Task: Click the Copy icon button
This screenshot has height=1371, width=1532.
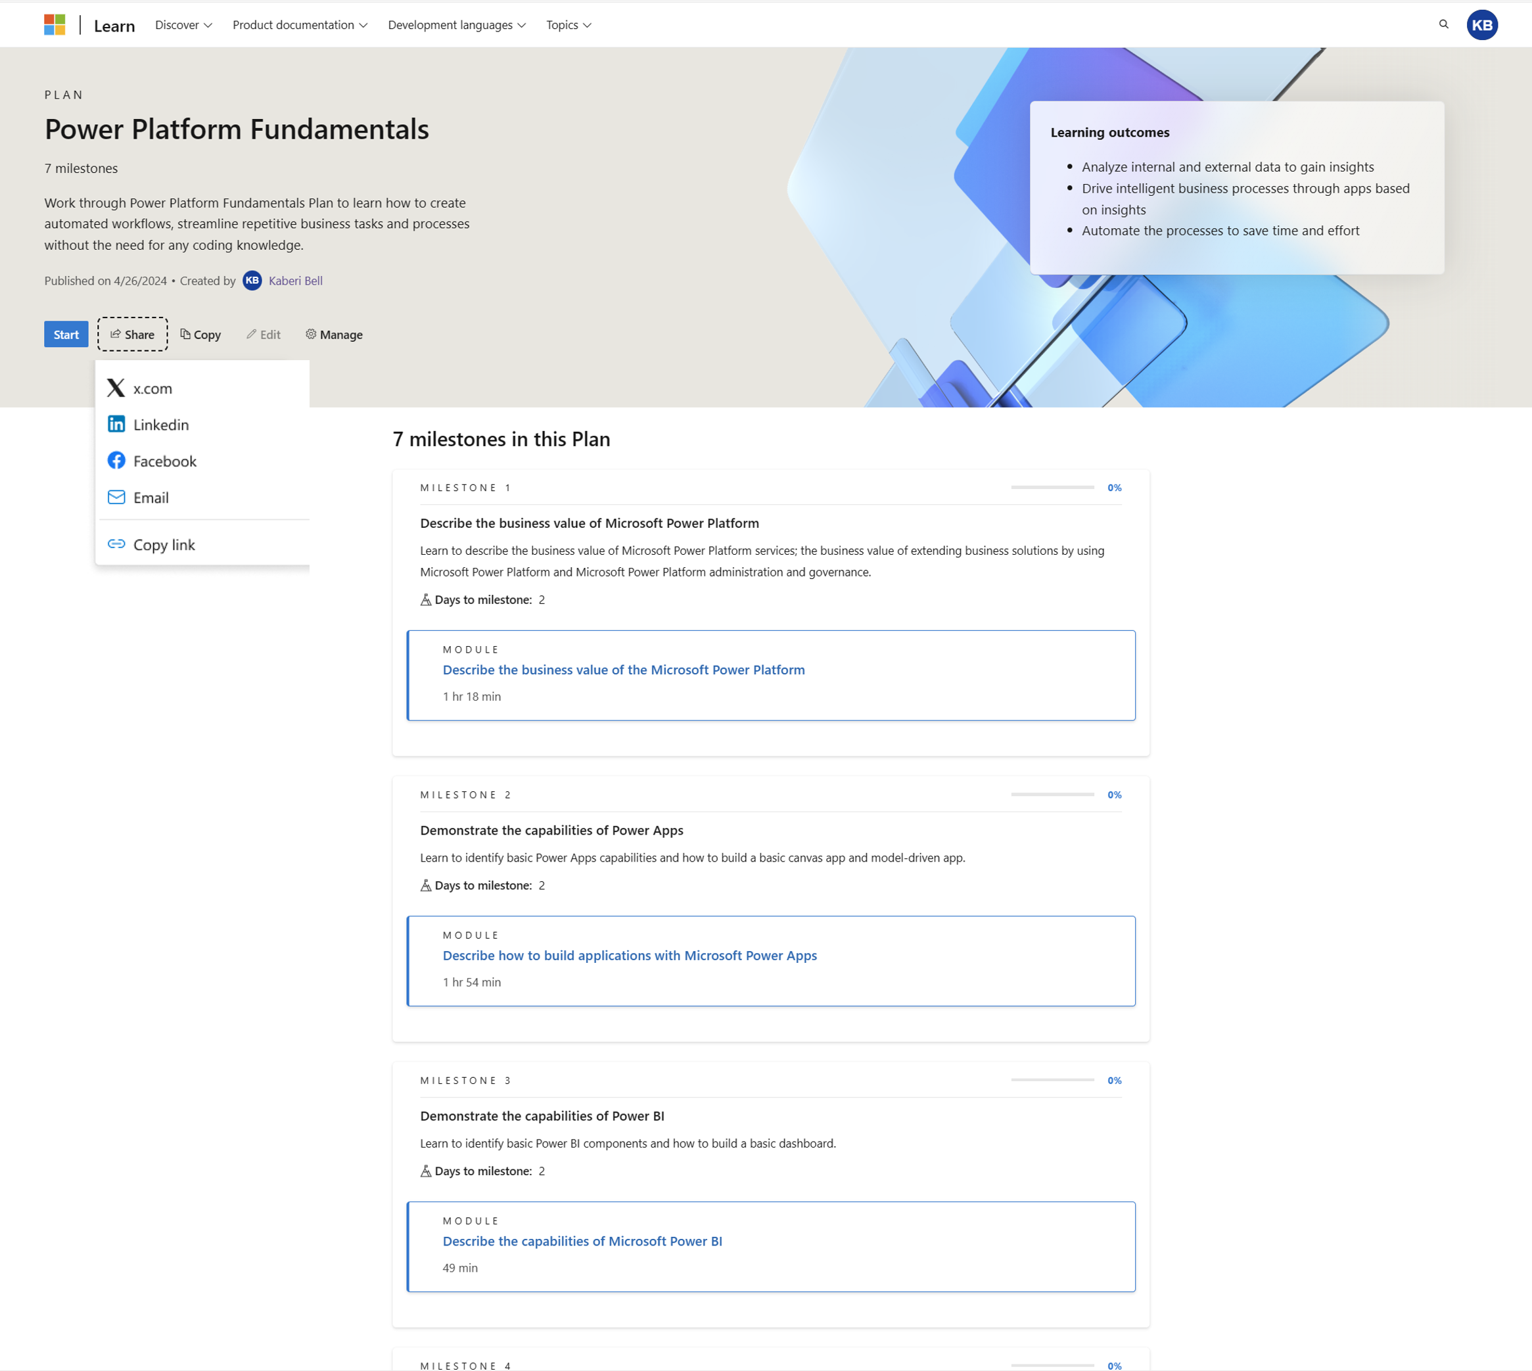Action: click(200, 333)
